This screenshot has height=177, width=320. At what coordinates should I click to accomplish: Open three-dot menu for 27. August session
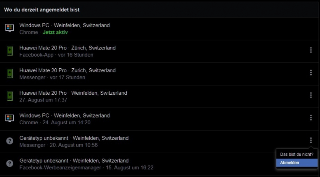[311, 95]
